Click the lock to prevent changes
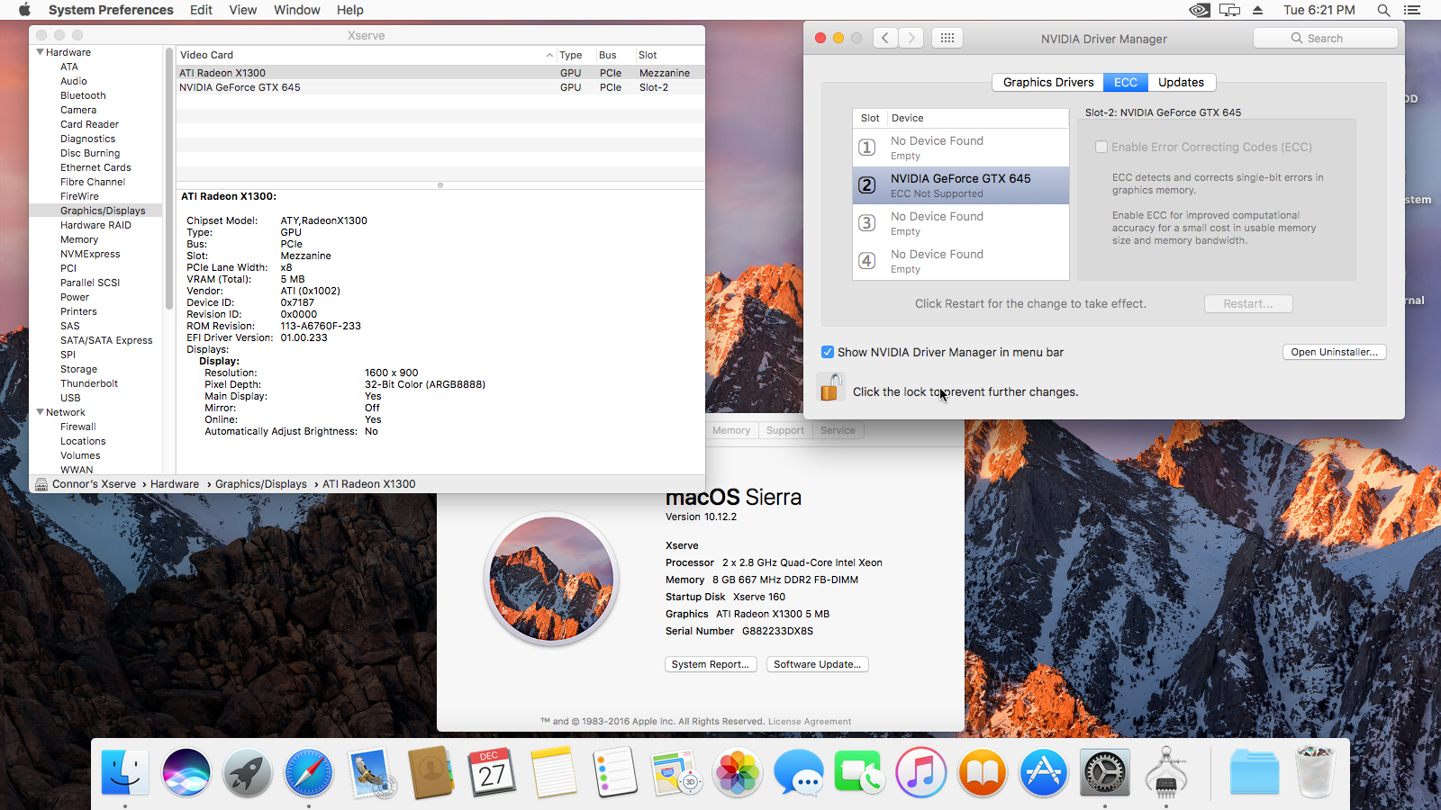The height and width of the screenshot is (810, 1441). tap(829, 388)
